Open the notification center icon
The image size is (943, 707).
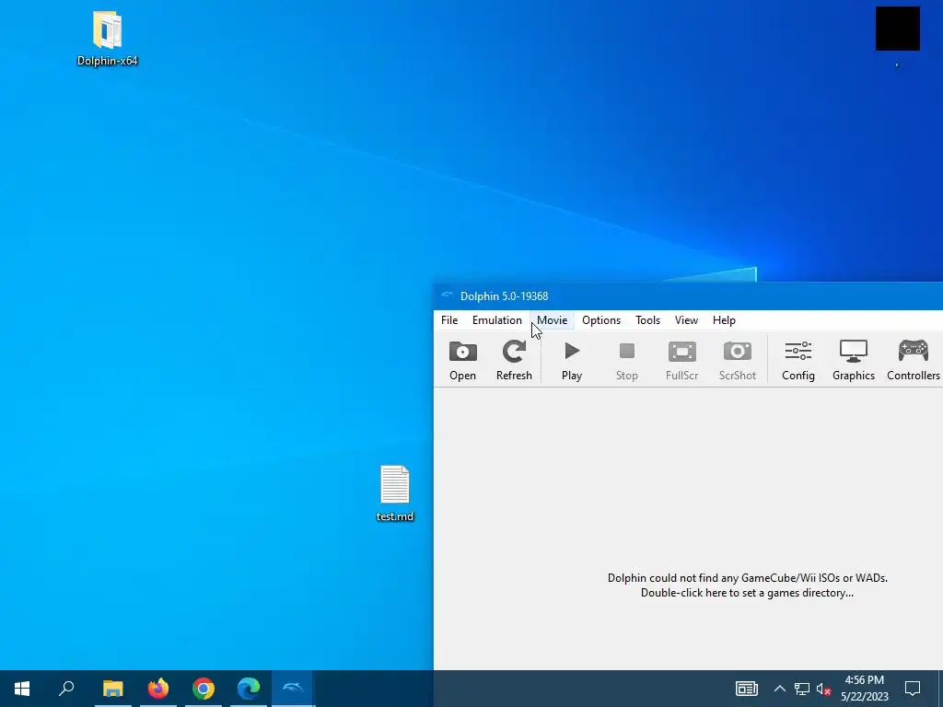913,689
